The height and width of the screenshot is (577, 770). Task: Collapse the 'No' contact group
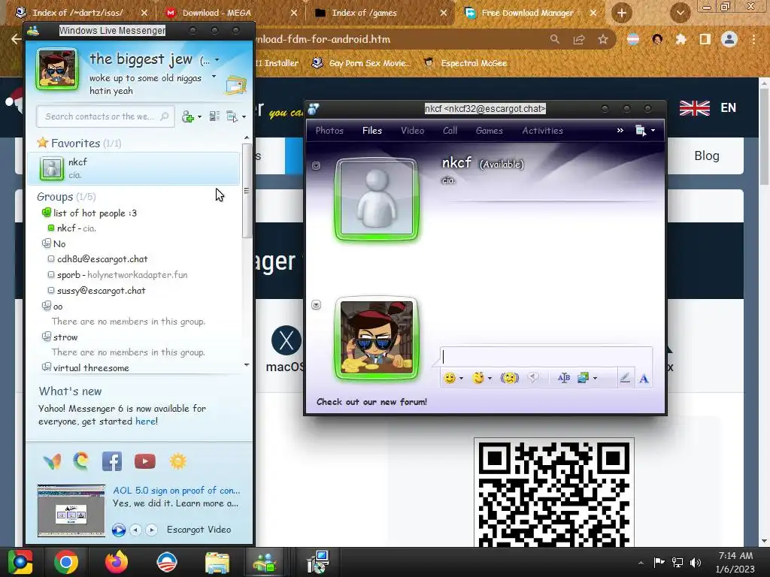[54, 244]
